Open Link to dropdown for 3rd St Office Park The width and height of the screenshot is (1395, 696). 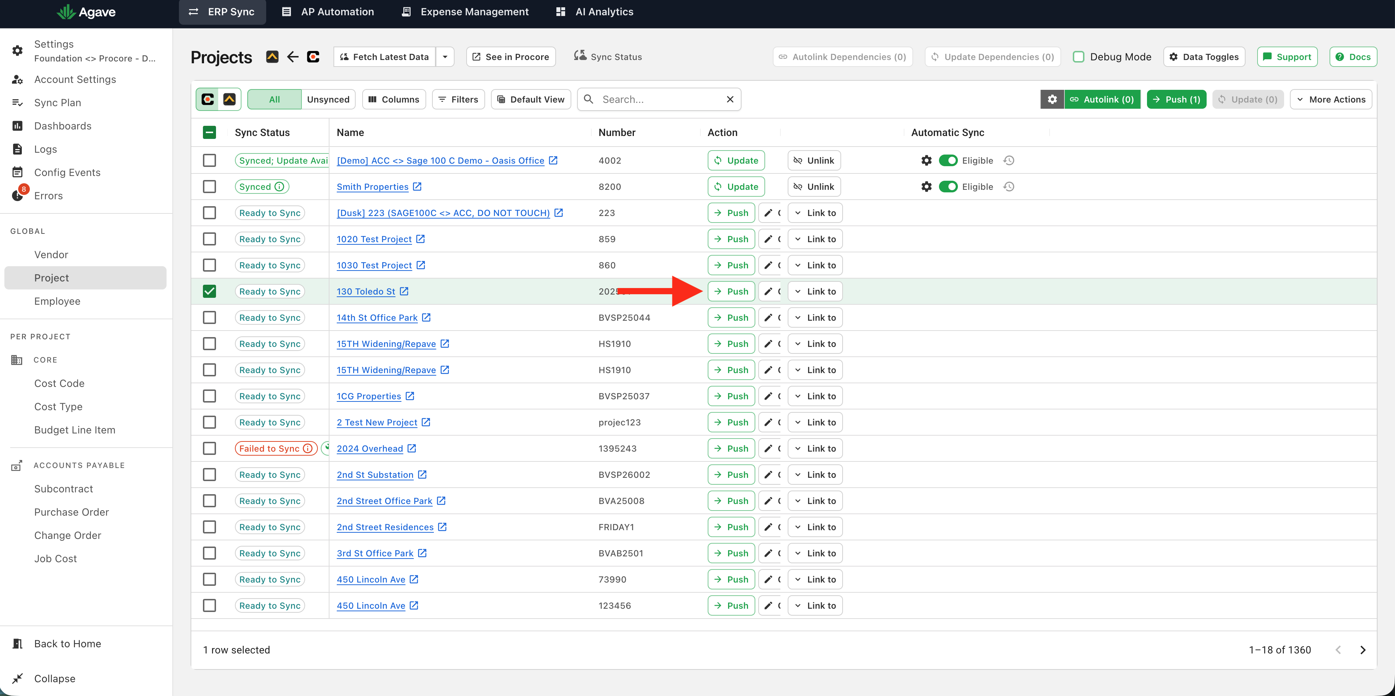point(815,553)
